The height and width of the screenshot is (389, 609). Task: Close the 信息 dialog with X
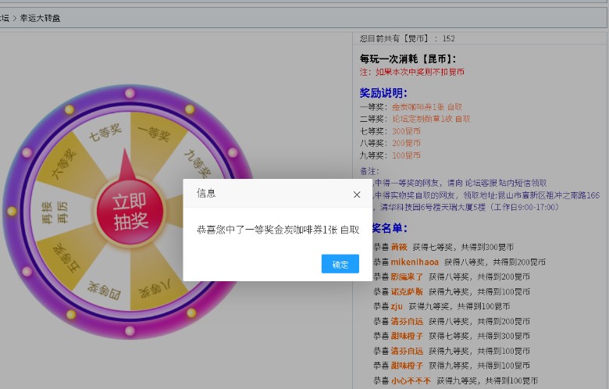point(357,194)
